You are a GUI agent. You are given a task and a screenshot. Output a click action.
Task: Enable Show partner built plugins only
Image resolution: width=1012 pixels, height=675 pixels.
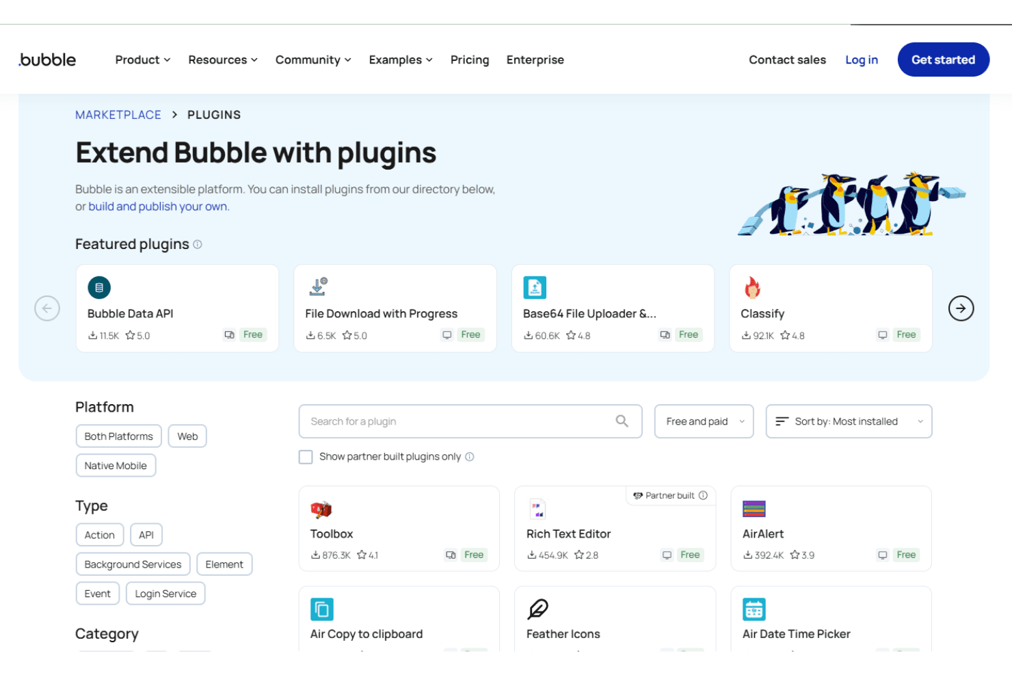tap(306, 457)
